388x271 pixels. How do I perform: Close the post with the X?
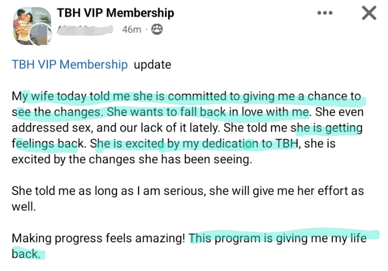pyautogui.click(x=369, y=13)
